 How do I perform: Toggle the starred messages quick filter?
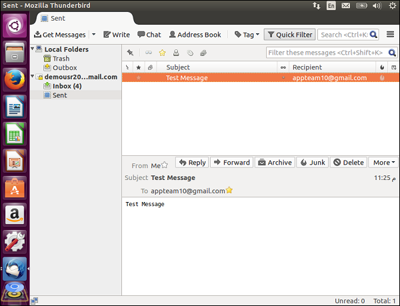(x=162, y=53)
